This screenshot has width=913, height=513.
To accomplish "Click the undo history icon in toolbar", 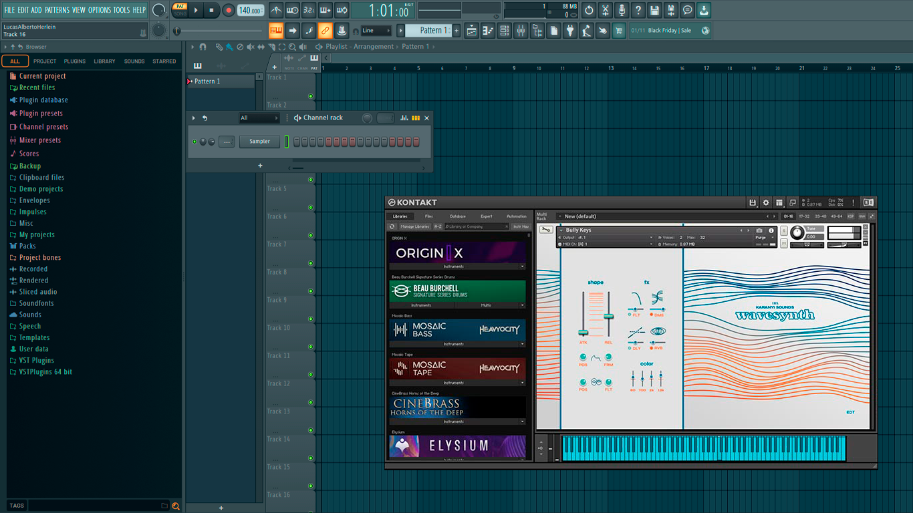I will point(589,10).
